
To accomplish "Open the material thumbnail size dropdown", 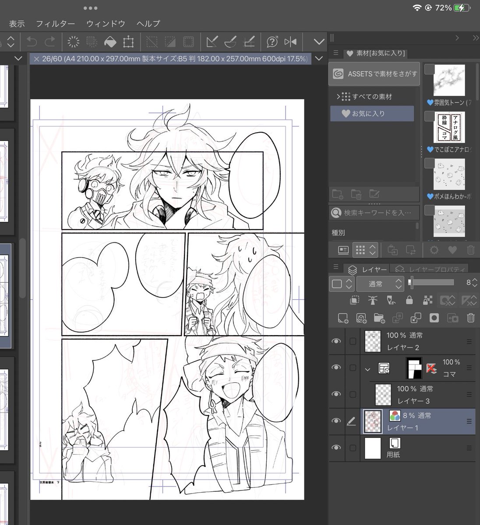I will [x=365, y=250].
